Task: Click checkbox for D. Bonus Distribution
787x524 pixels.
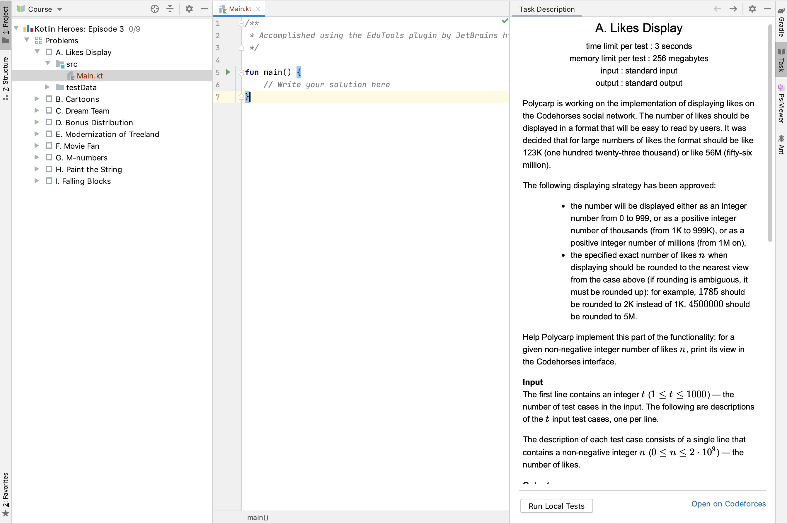Action: 49,122
